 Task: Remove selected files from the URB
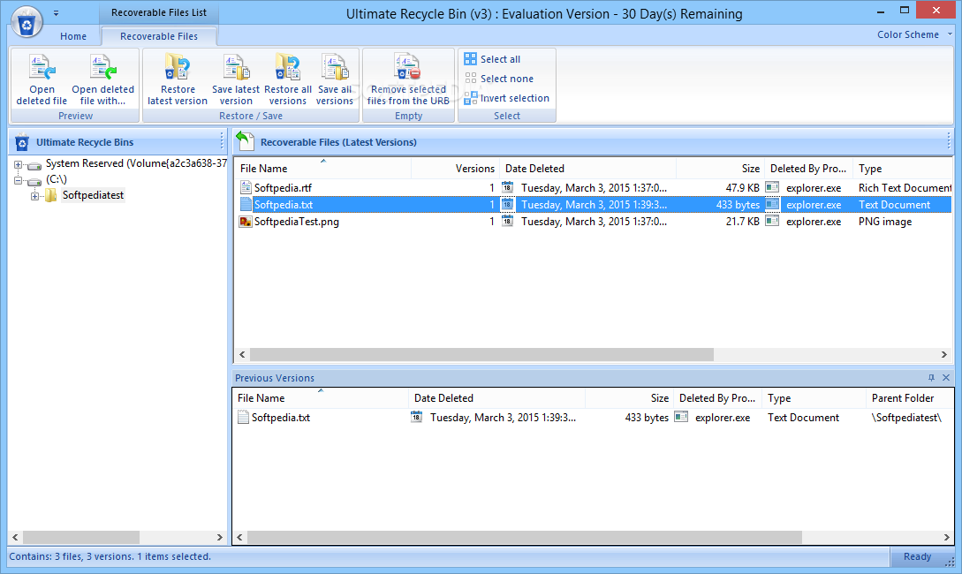pyautogui.click(x=408, y=79)
